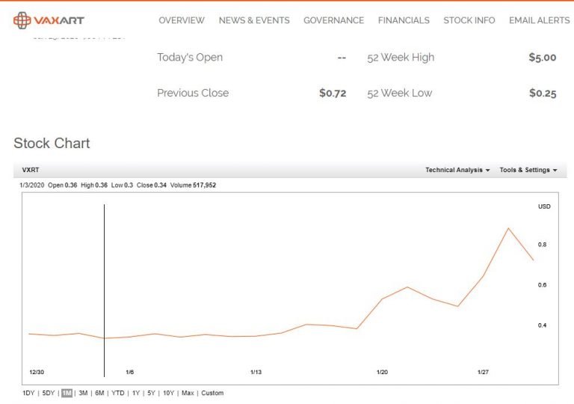Set chart range to 6M
The width and height of the screenshot is (574, 404).
(99, 393)
